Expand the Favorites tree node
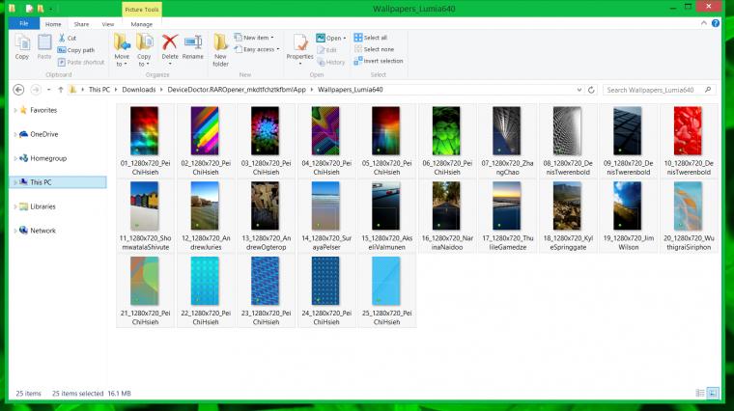Viewport: 734px width, 411px height. (15, 110)
